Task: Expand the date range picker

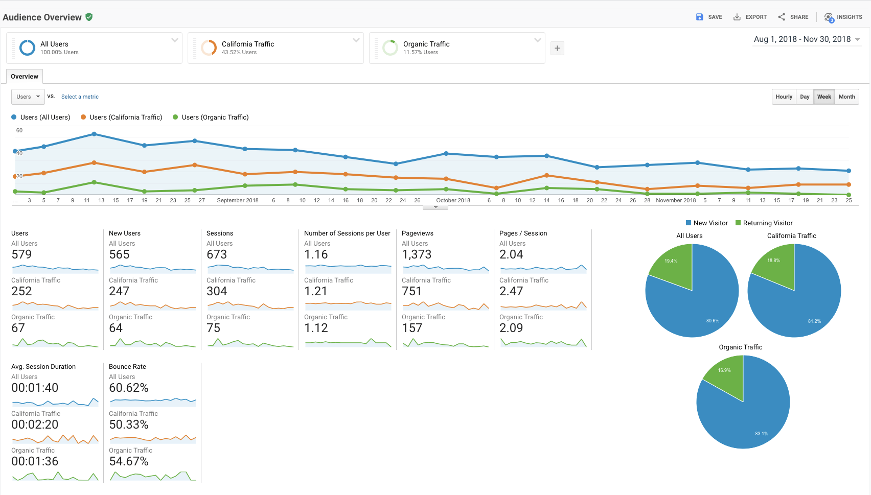Action: [x=858, y=39]
